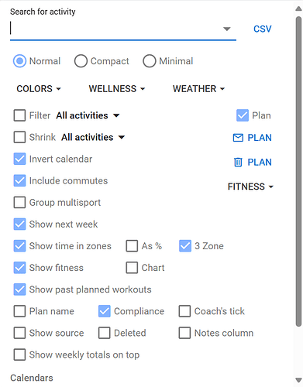Image resolution: width=303 pixels, height=387 pixels.
Task: Click the vertical scrollbar thumb
Action: tap(298, 172)
